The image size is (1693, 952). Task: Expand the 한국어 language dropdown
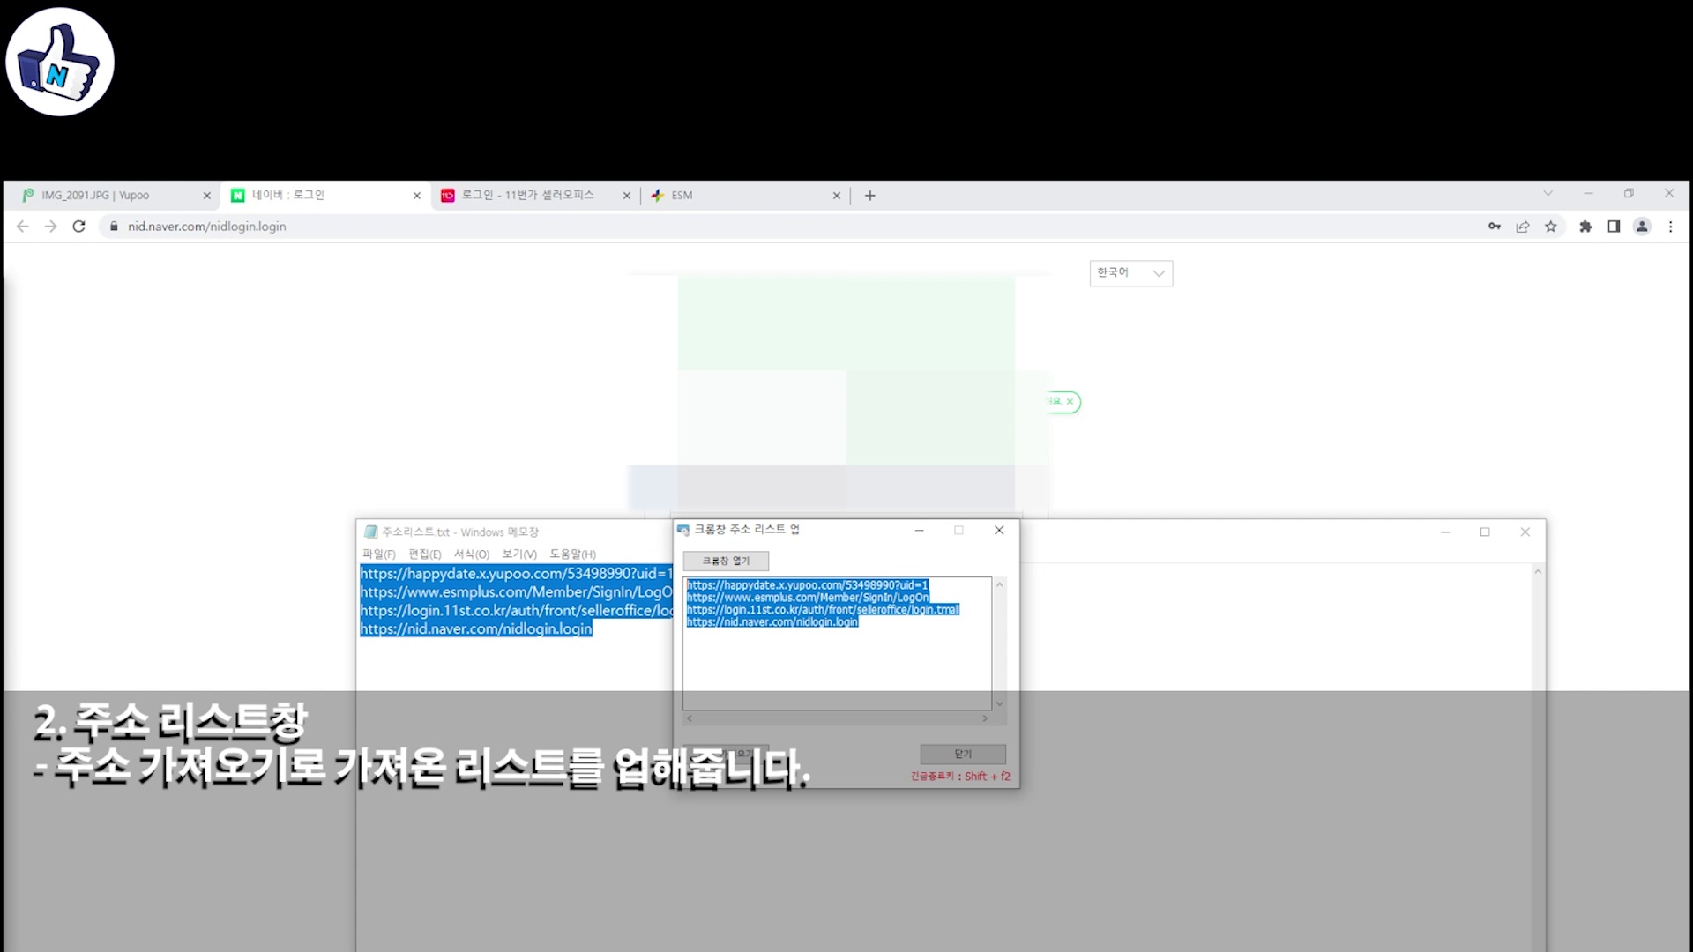(1130, 273)
